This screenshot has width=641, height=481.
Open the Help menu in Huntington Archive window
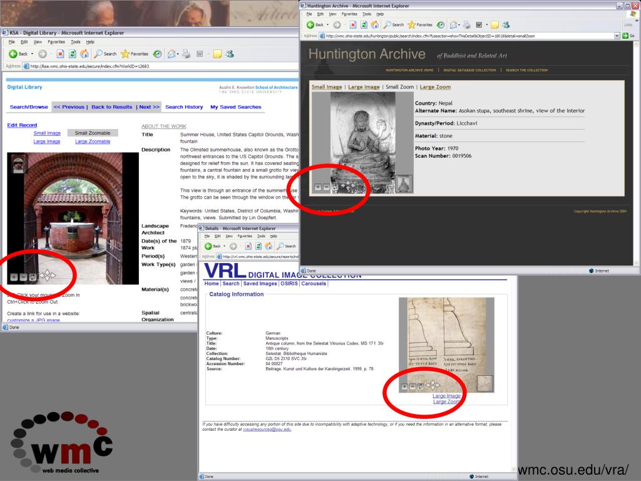tap(380, 14)
